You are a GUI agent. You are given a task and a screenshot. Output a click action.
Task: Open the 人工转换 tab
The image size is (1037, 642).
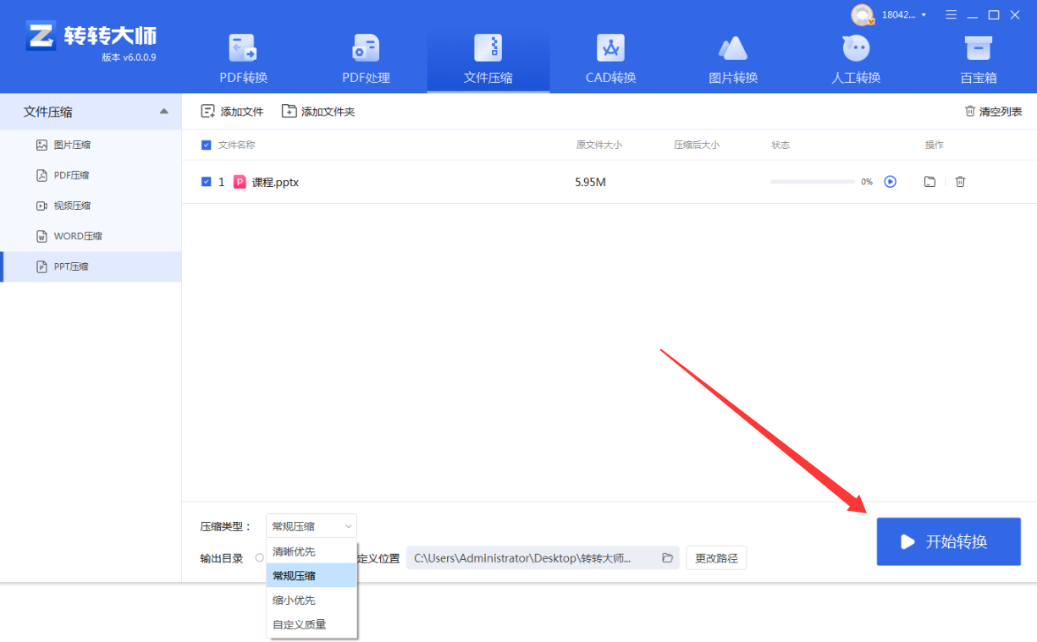pos(856,59)
